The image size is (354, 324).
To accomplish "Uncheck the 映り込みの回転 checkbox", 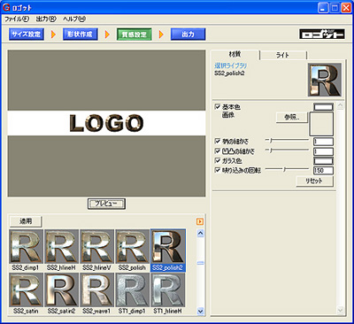I will click(218, 170).
